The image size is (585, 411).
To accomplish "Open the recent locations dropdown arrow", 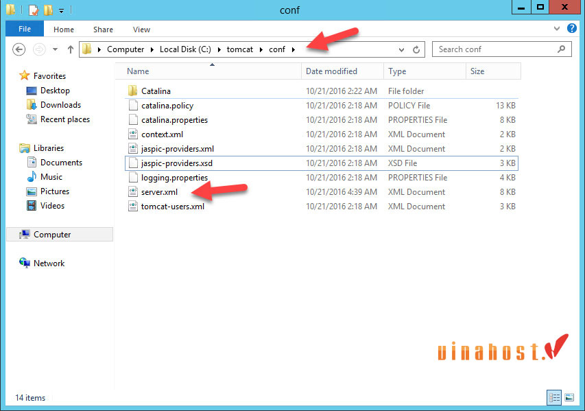I will click(x=56, y=49).
